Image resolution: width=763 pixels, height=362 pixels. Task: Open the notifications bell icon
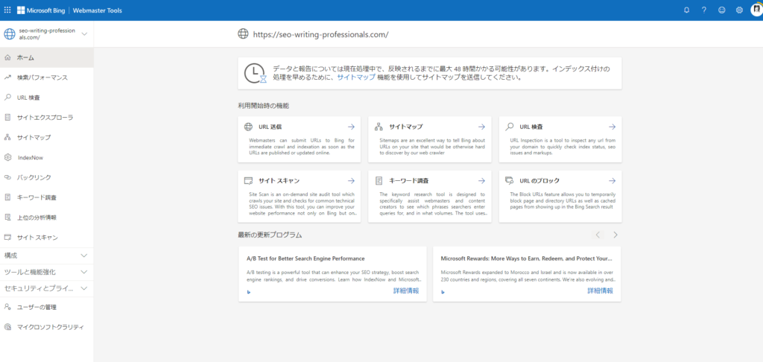686,10
